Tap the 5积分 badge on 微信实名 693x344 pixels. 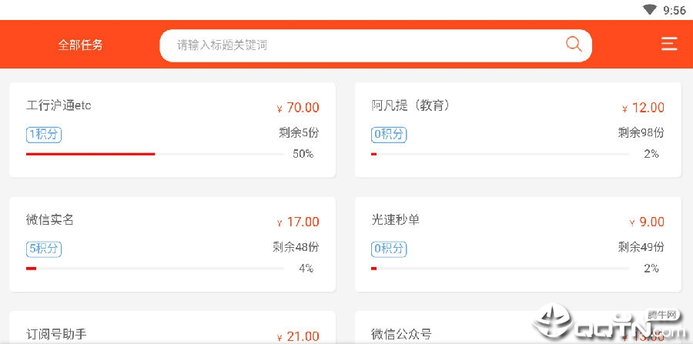click(x=44, y=249)
